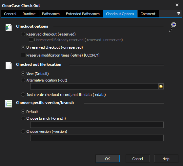This screenshot has width=183, height=166.
Task: Close the ClearCase Check Out dialog
Action: click(177, 5)
